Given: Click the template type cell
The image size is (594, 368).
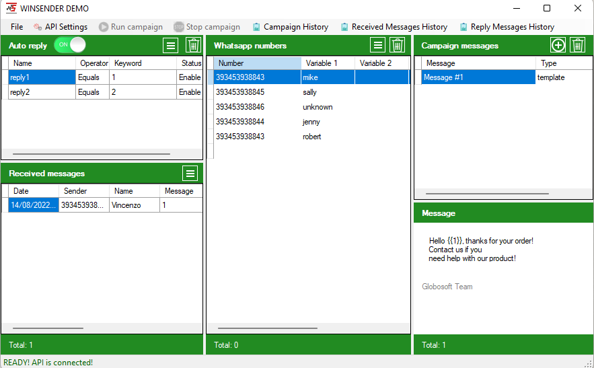Looking at the screenshot, I should (564, 77).
